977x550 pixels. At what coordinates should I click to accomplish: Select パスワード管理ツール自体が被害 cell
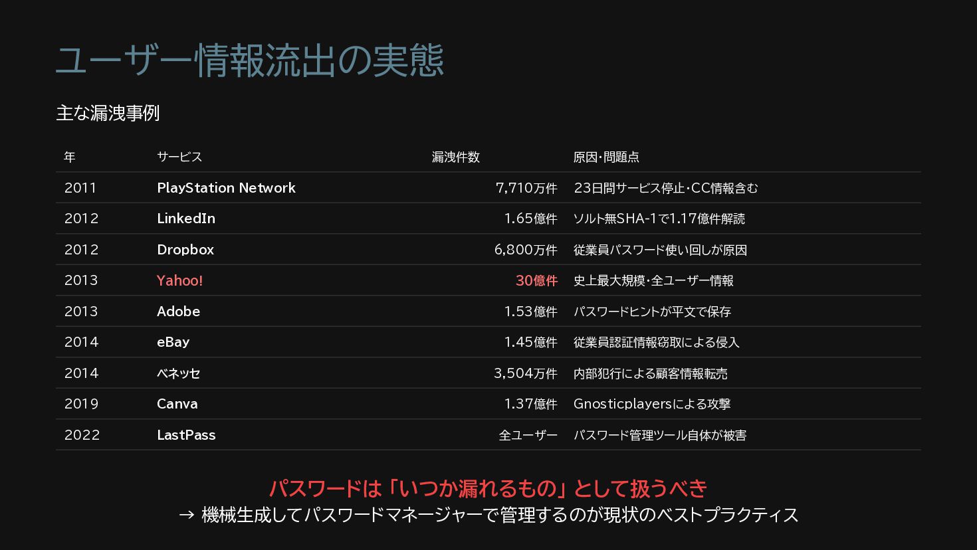660,435
